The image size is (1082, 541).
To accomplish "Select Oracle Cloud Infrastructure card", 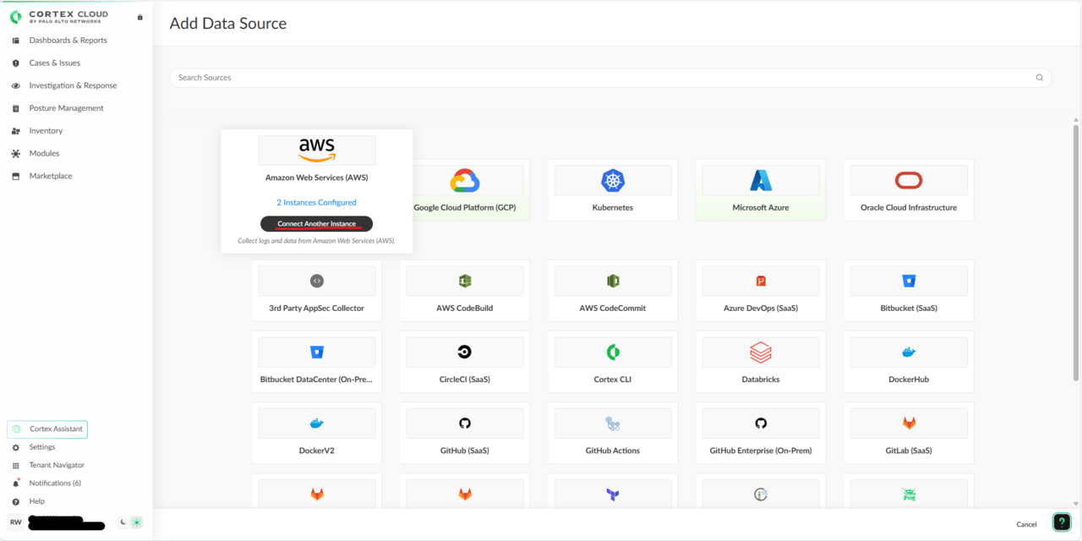I will (x=909, y=190).
